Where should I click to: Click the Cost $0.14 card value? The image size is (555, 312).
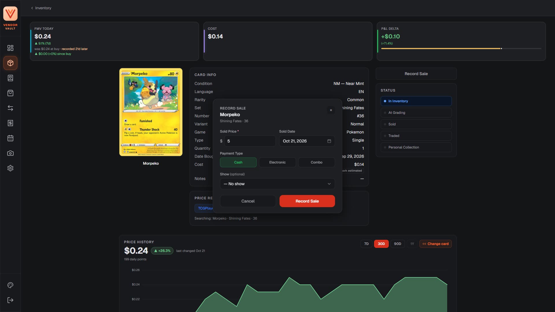pyautogui.click(x=215, y=36)
